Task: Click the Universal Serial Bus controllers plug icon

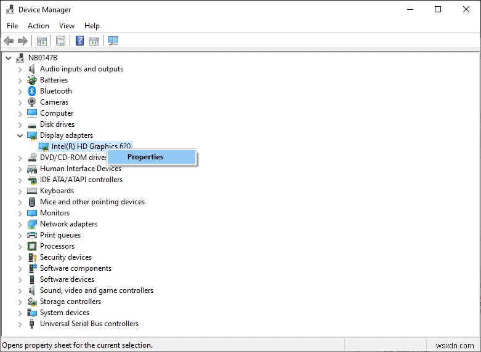Action: (x=31, y=324)
